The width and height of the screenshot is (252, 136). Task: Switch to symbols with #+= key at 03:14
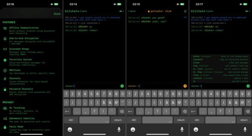(67, 111)
